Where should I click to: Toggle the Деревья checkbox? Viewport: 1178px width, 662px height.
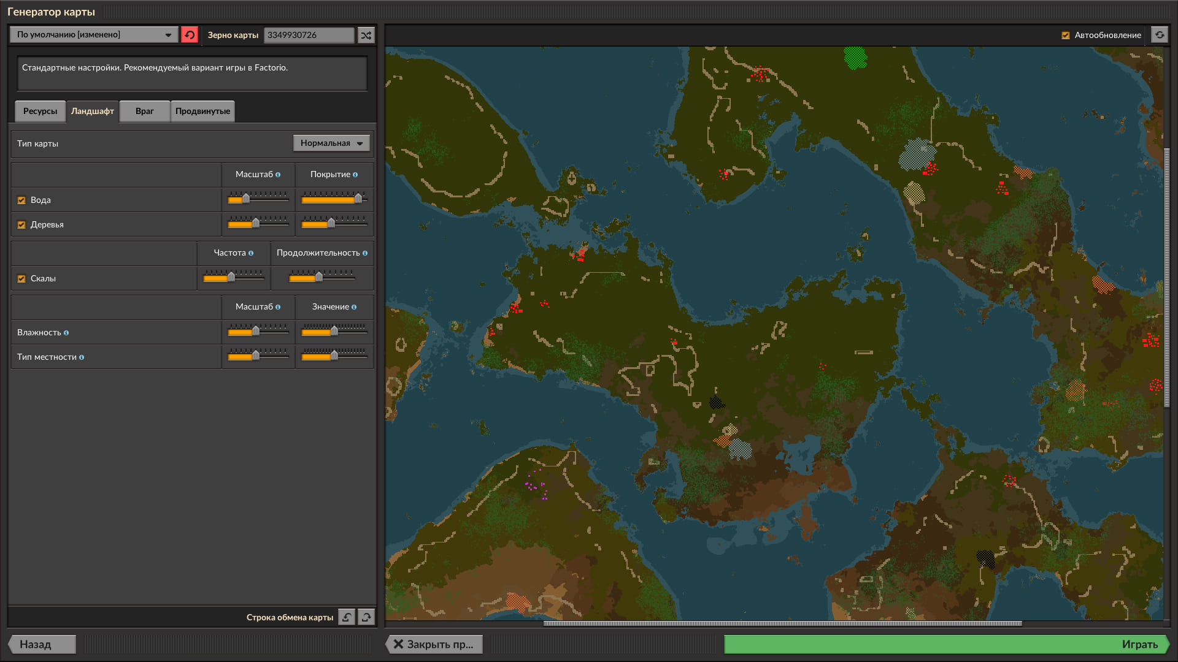[x=21, y=225]
